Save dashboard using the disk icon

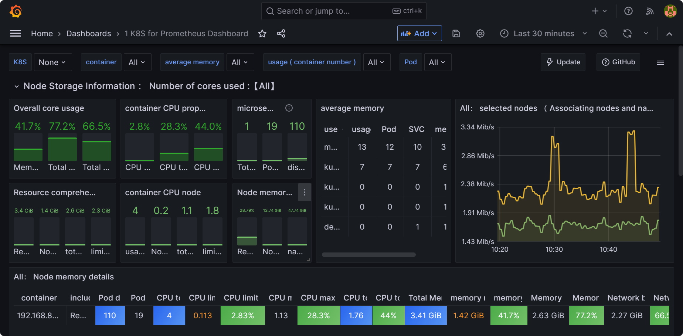click(456, 34)
